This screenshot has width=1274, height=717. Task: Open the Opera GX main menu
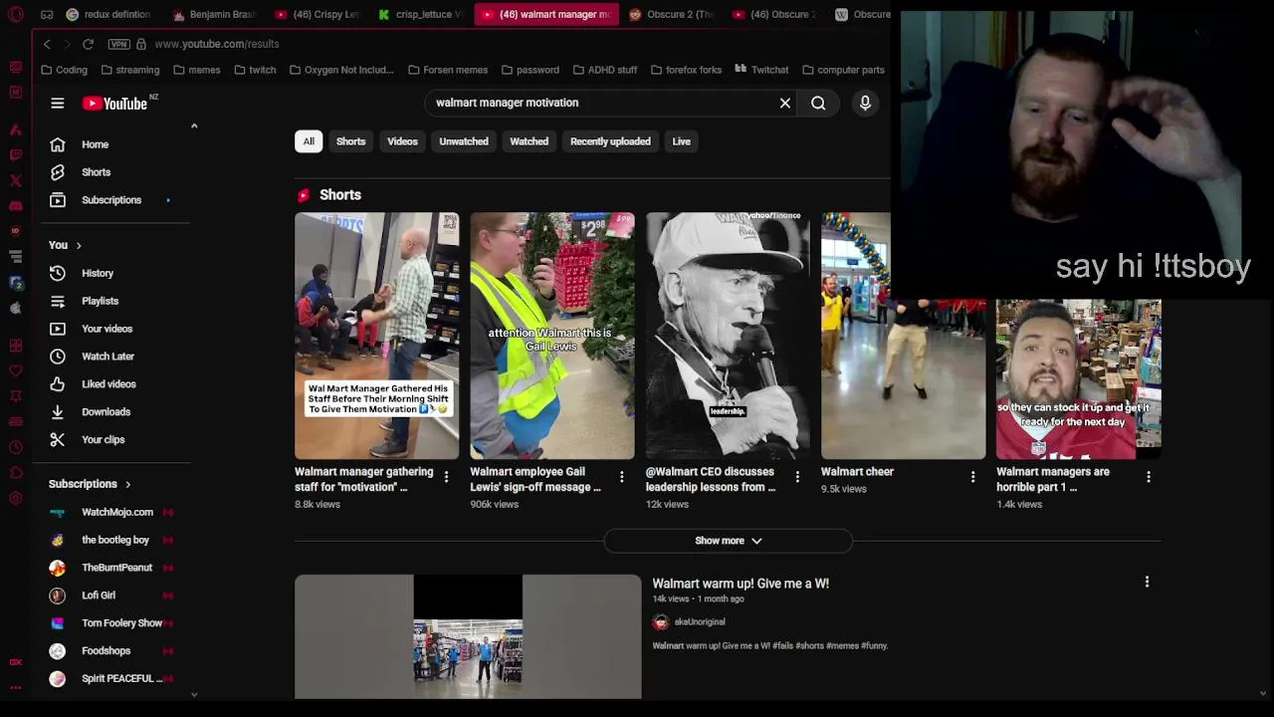pos(16,14)
